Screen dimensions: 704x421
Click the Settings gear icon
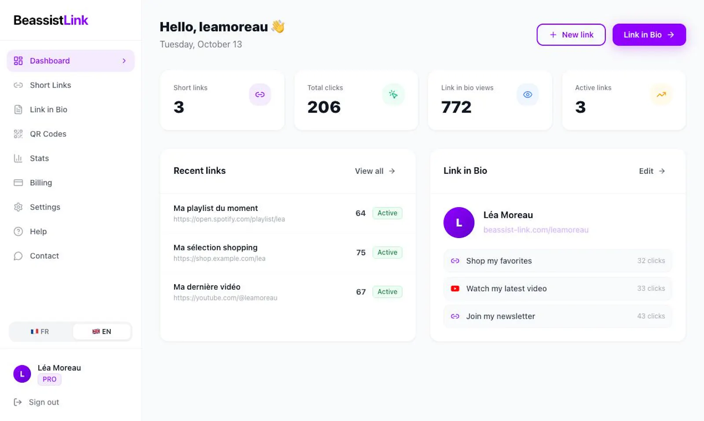pyautogui.click(x=18, y=207)
